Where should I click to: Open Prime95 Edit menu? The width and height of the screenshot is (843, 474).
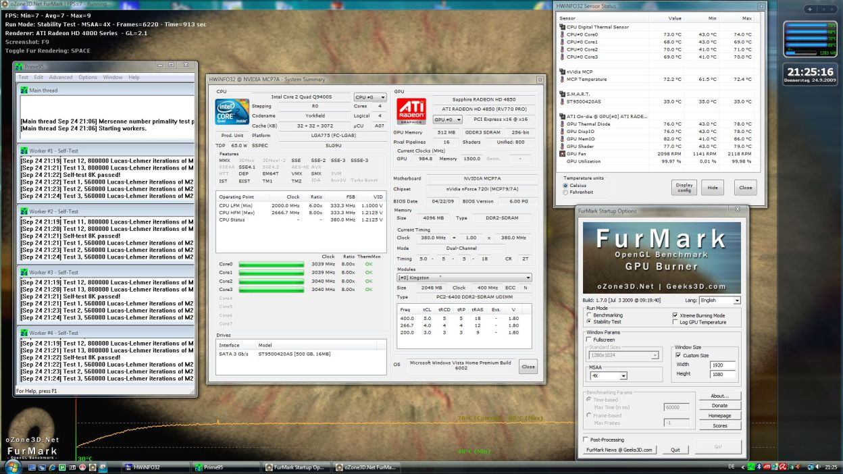coord(39,77)
